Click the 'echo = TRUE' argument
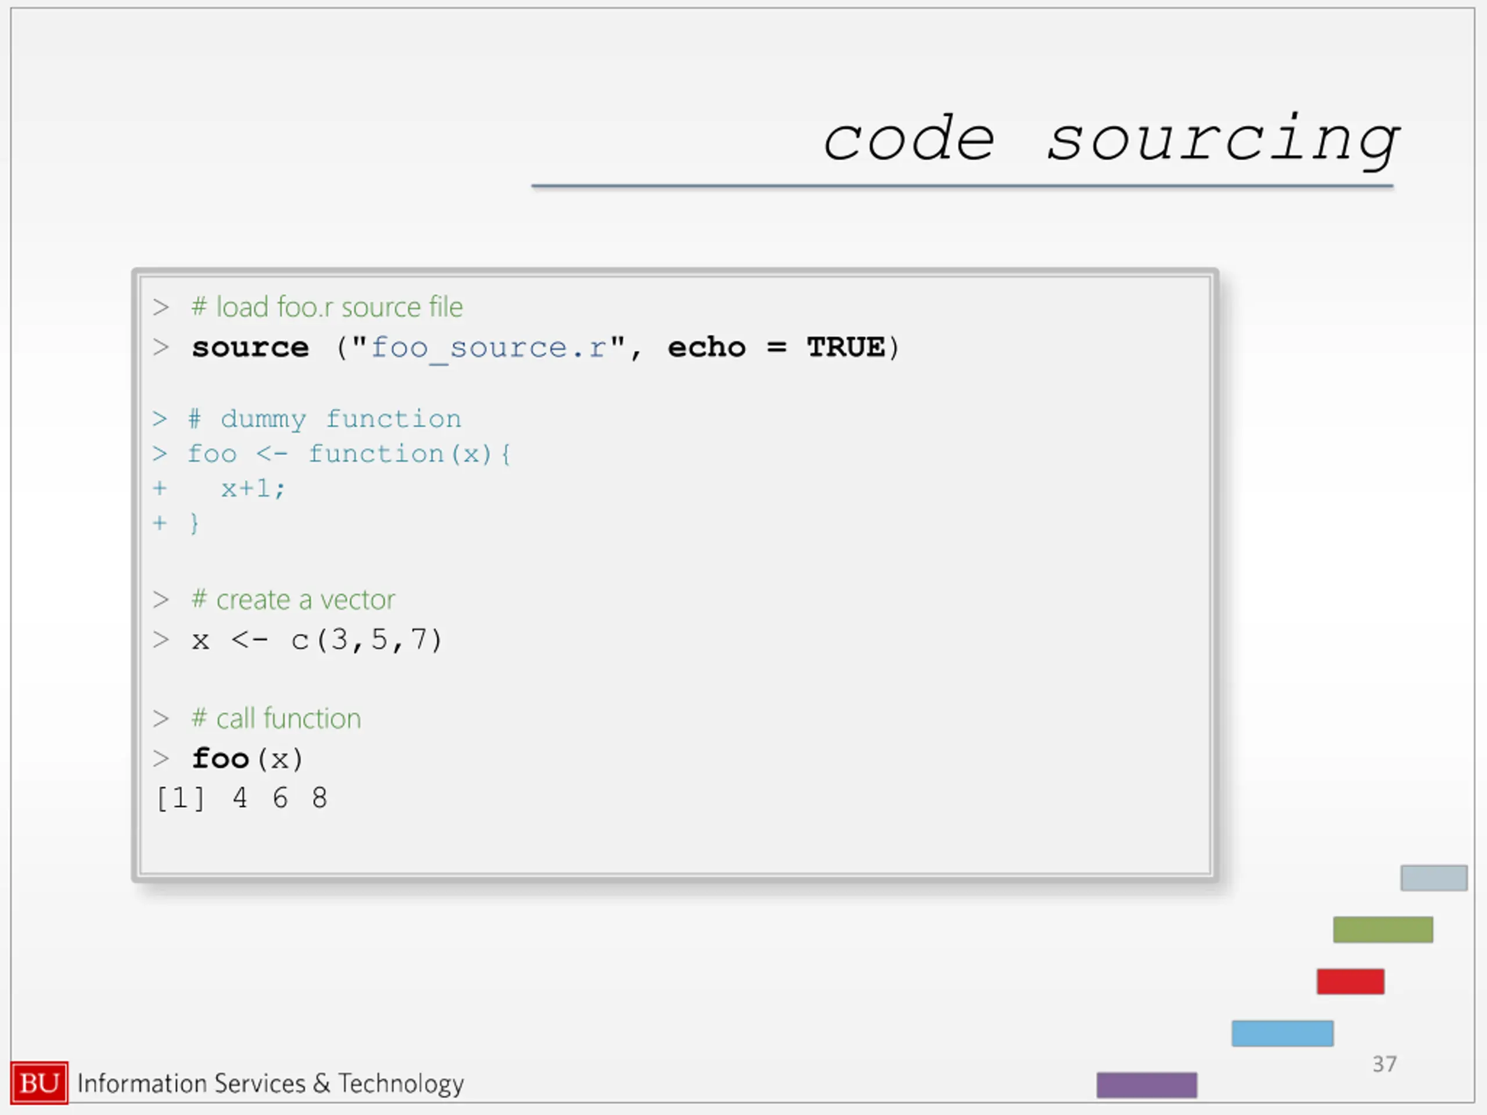The height and width of the screenshot is (1115, 1487). click(776, 347)
